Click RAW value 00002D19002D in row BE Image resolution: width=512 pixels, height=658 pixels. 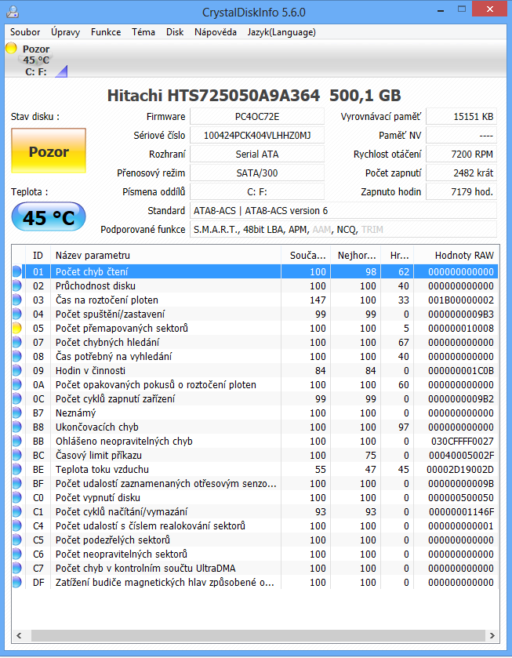click(x=460, y=470)
